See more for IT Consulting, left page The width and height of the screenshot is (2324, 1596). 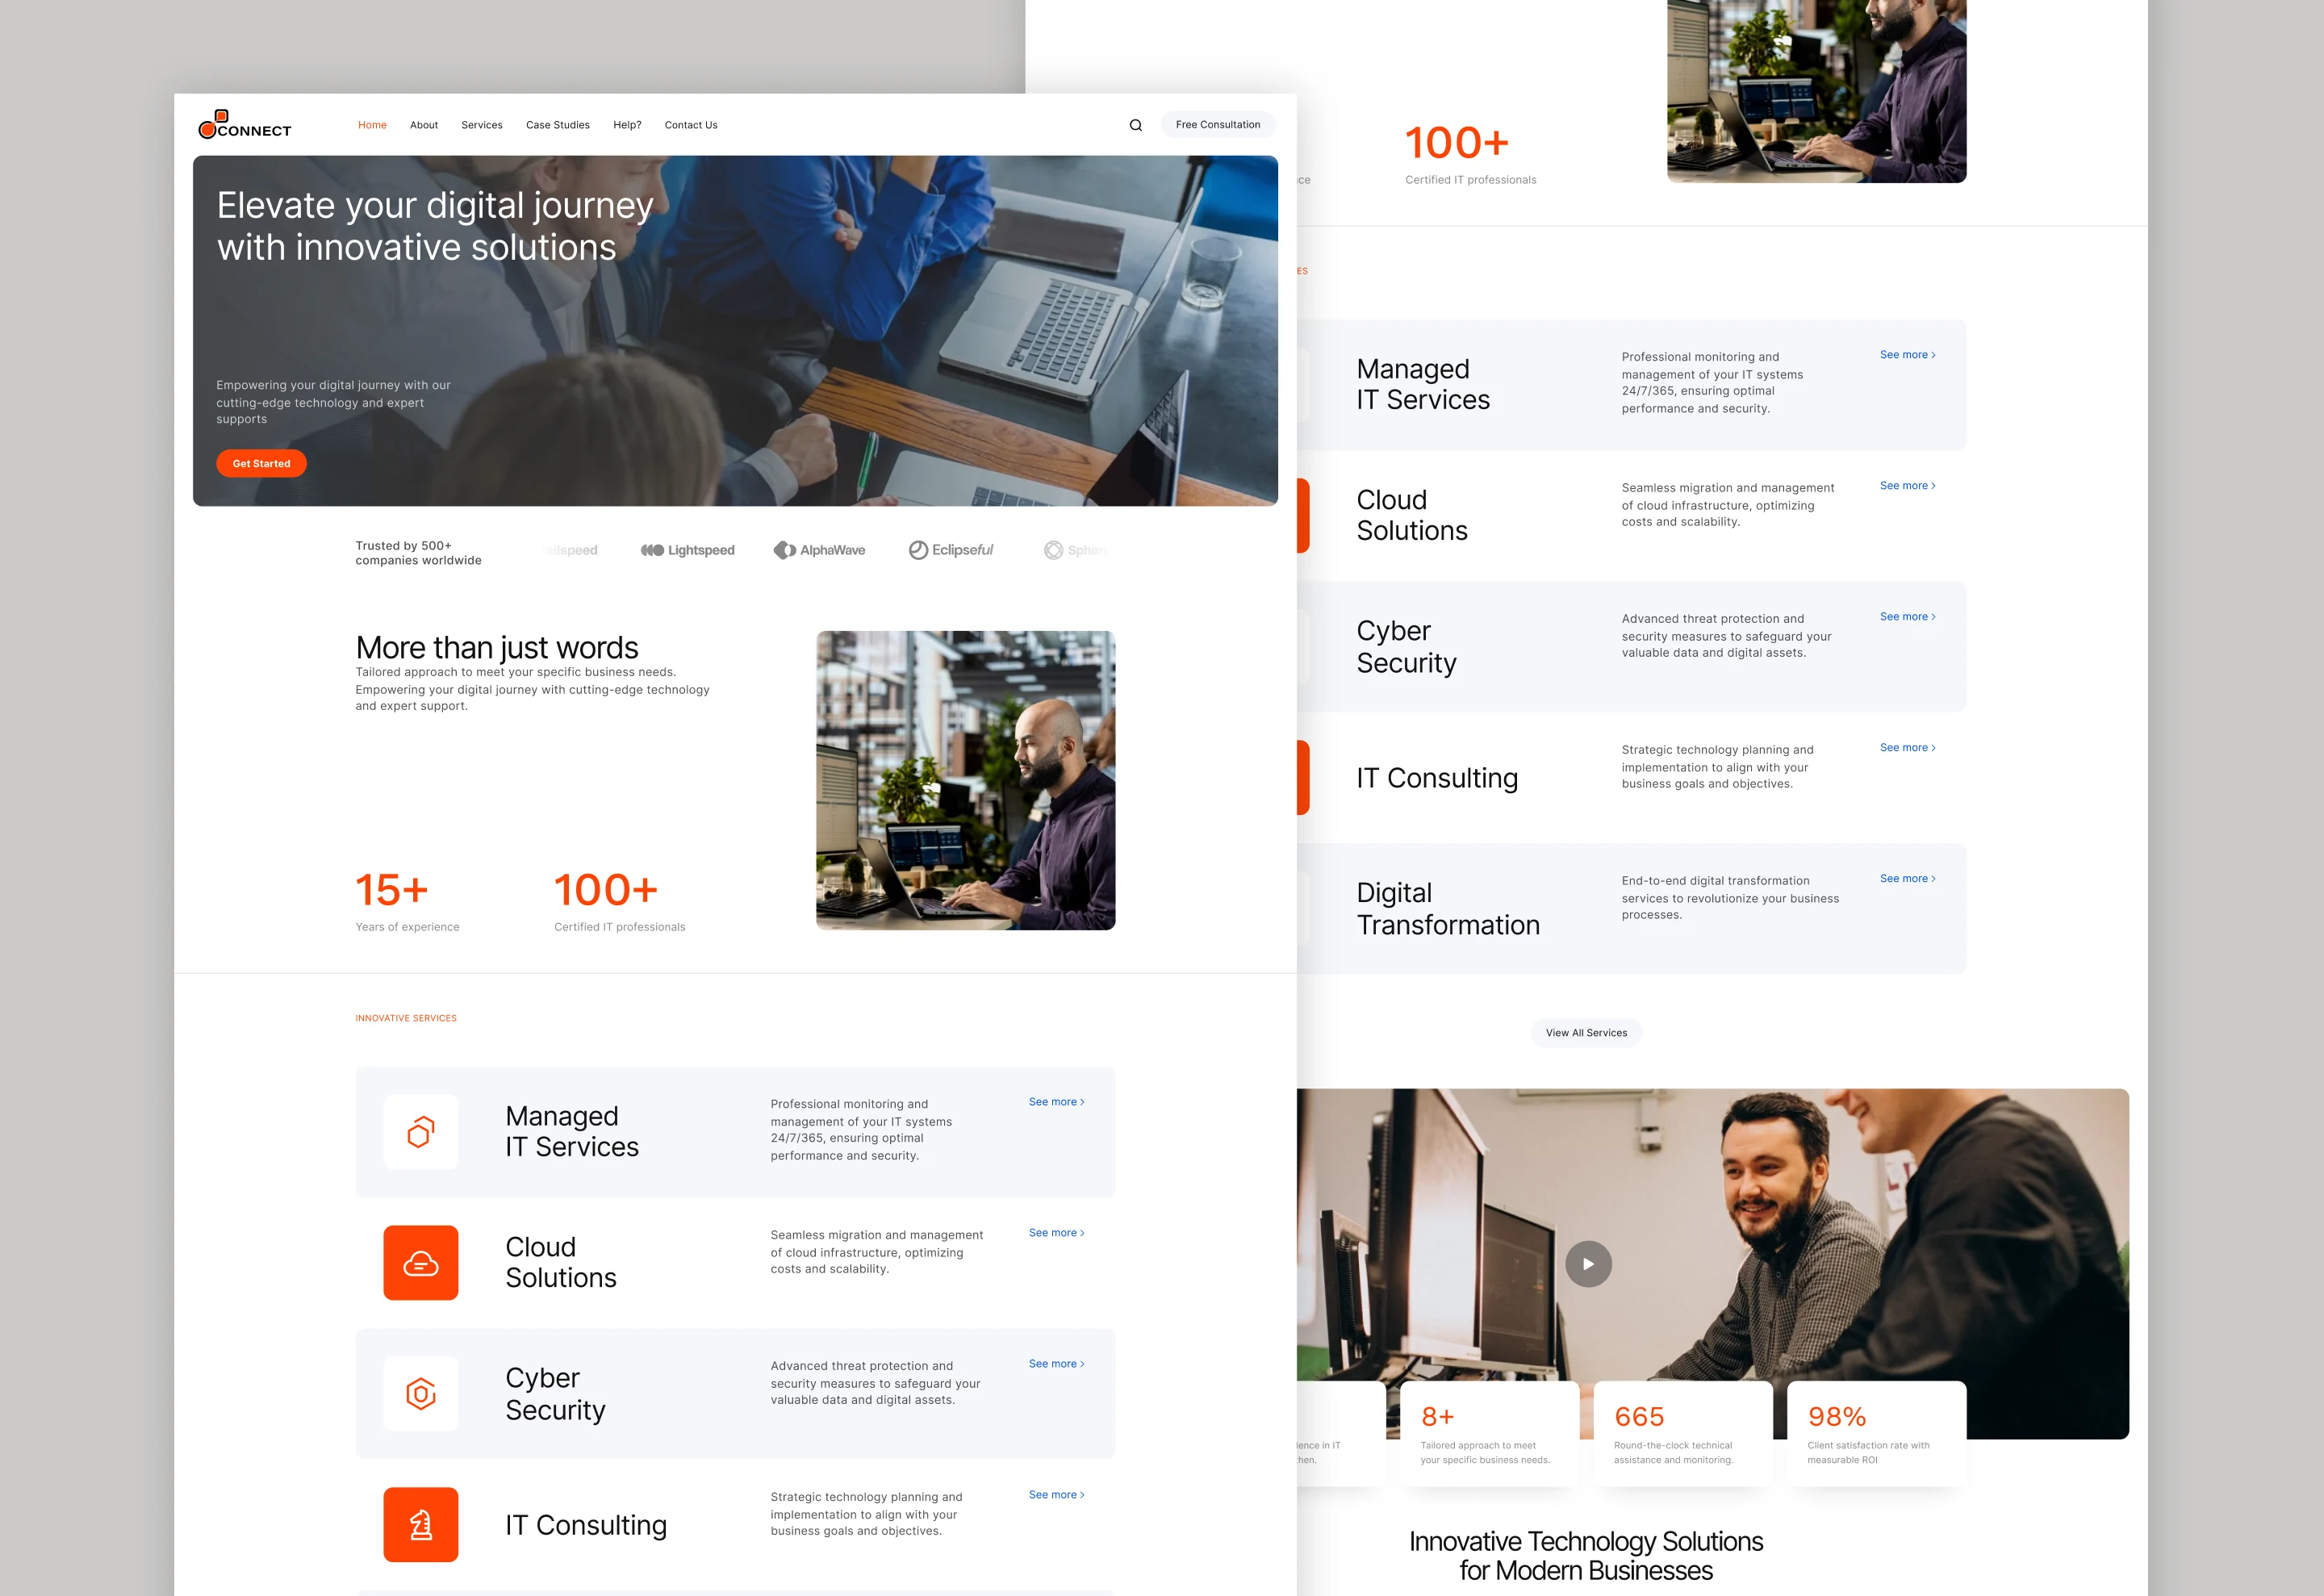[x=1056, y=1495]
